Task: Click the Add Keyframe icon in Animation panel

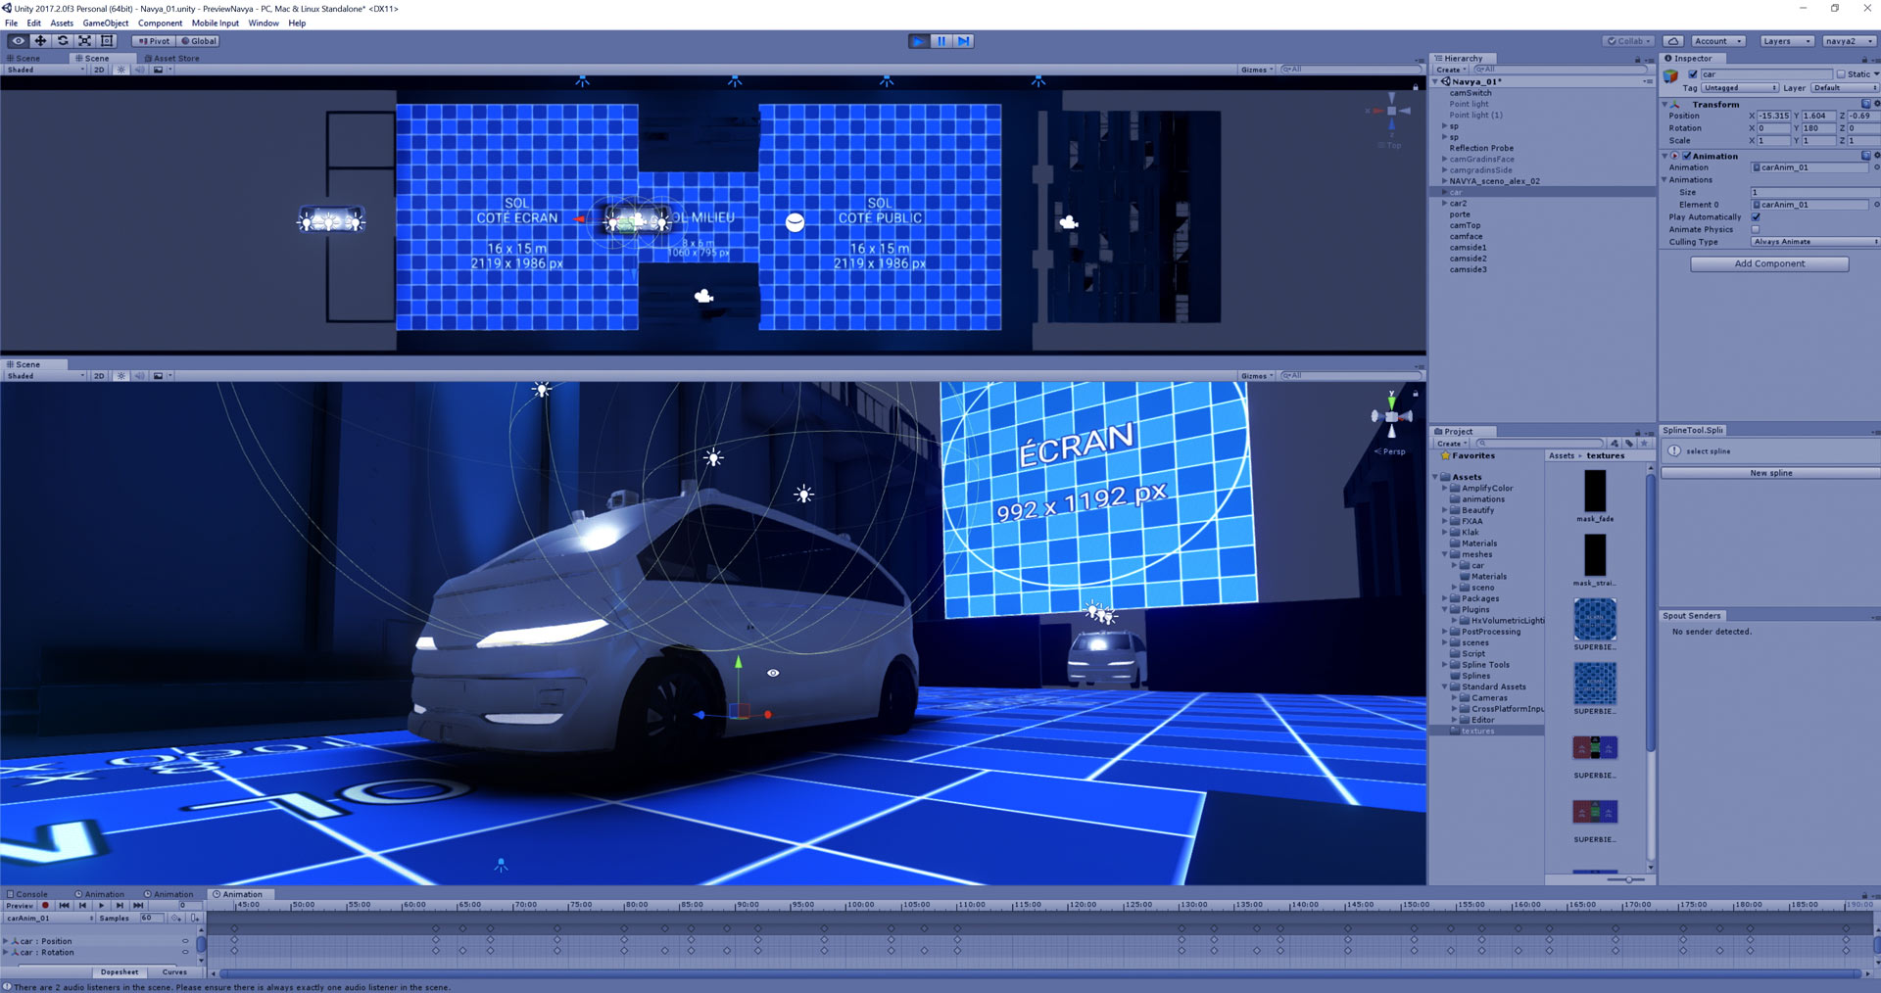Action: [x=176, y=919]
